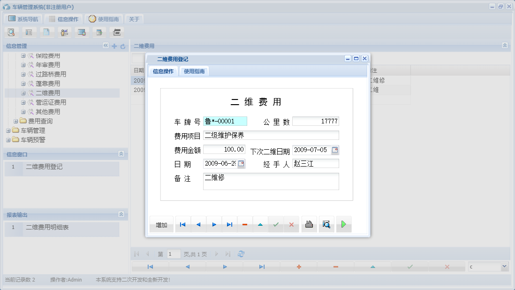Image resolution: width=515 pixels, height=290 pixels.
Task: Expand the 营运证费用 tree node
Action: [x=23, y=102]
